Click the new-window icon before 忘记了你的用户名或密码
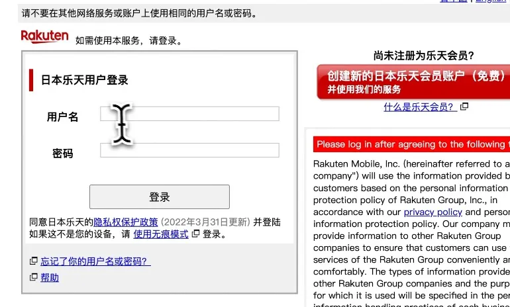Viewport: 510px width, 307px height. pyautogui.click(x=34, y=261)
